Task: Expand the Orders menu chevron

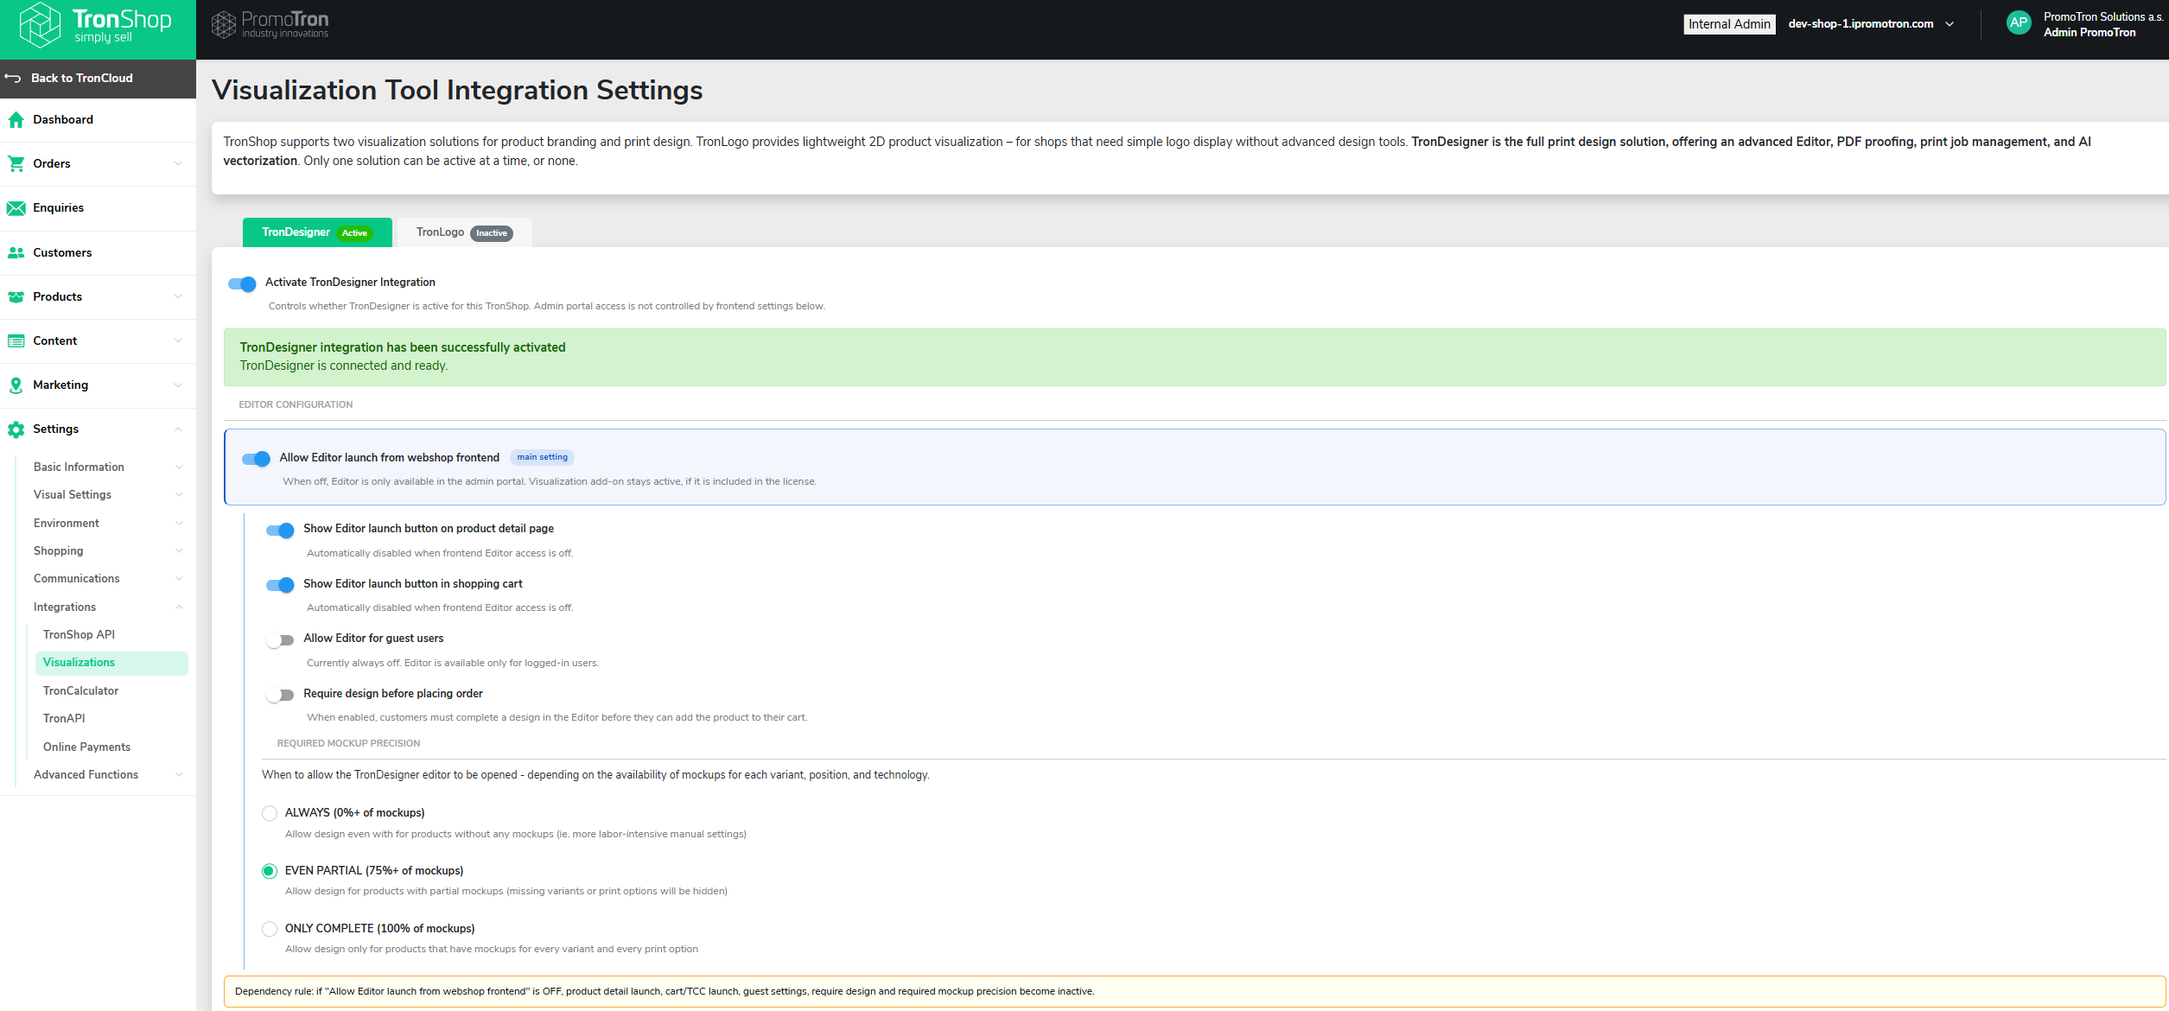Action: pyautogui.click(x=178, y=163)
